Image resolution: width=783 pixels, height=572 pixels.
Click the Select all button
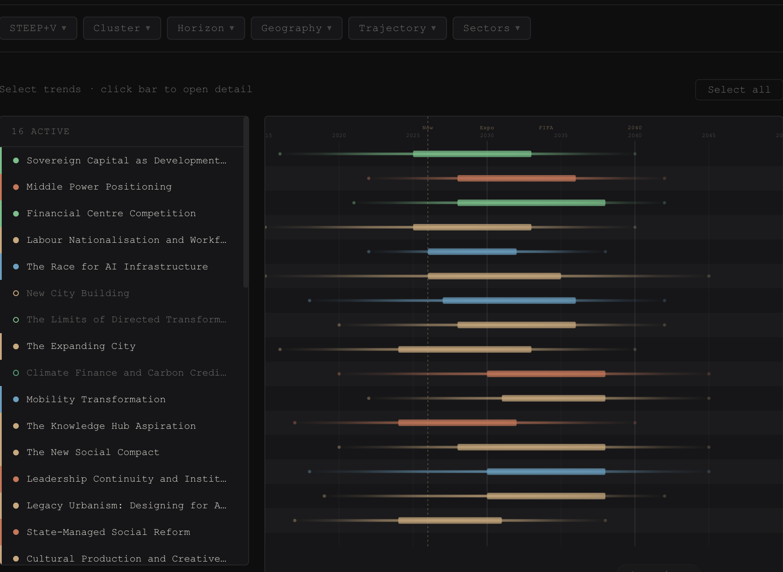pos(739,90)
